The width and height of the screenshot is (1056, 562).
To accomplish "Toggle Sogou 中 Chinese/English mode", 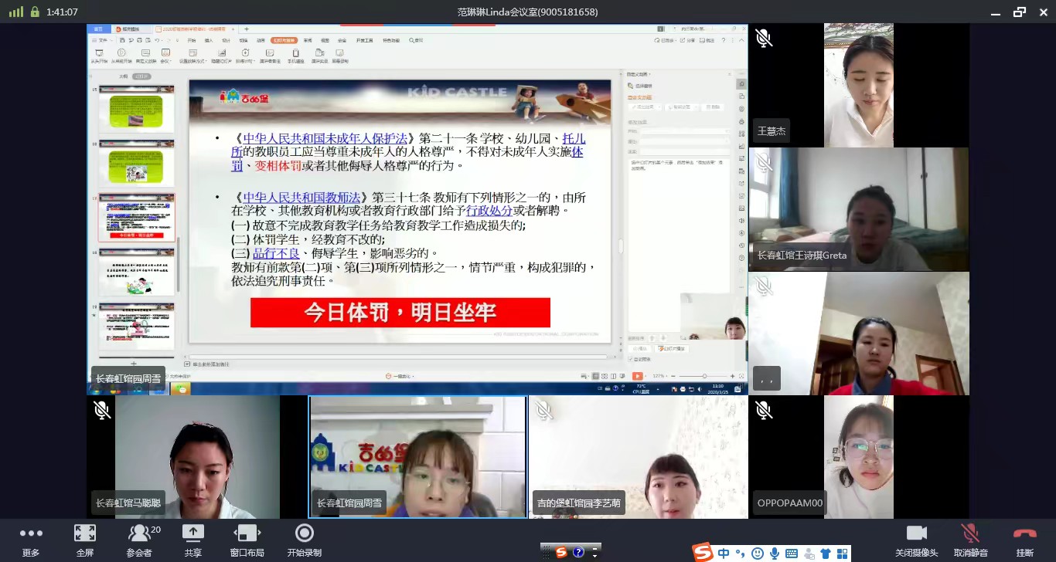I will coord(724,554).
